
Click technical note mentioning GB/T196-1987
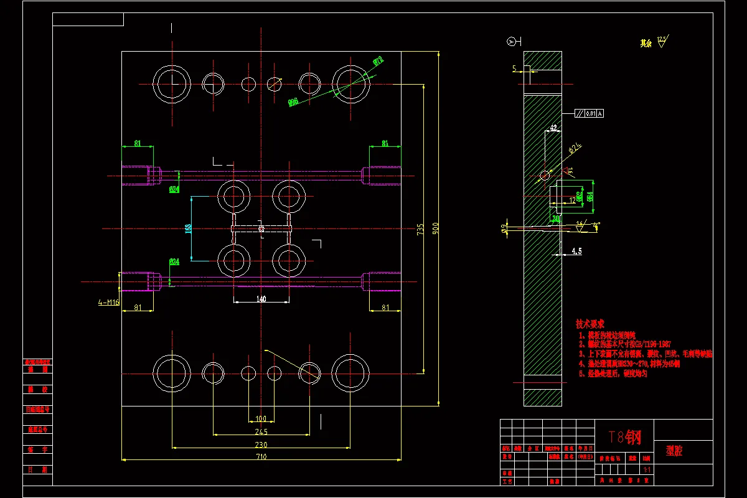(624, 344)
